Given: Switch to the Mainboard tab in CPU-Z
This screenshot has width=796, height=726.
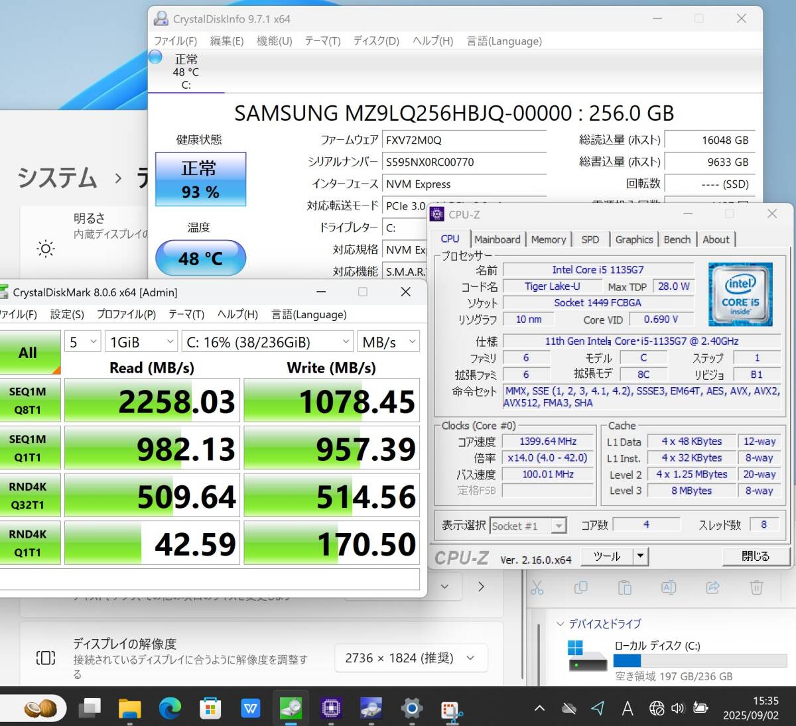Looking at the screenshot, I should (x=497, y=239).
